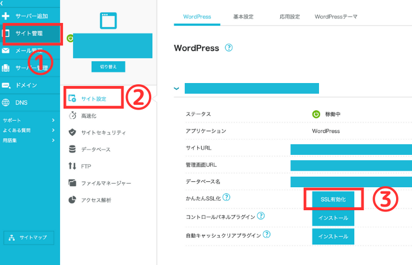Click the DNS globe icon
Image resolution: width=412 pixels, height=265 pixels.
click(5, 102)
